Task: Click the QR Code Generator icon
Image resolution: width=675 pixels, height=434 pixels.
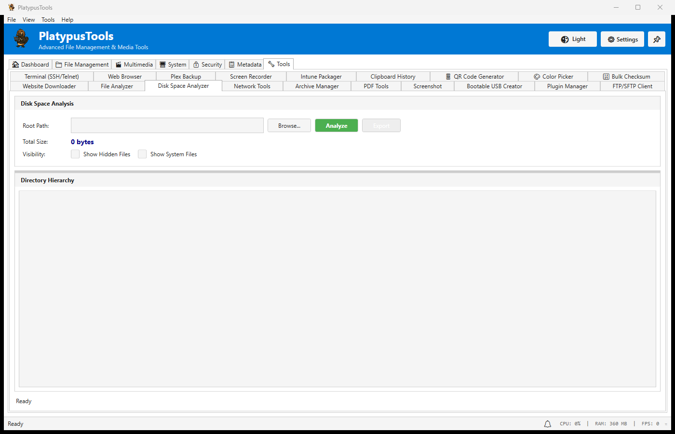Action: click(448, 76)
